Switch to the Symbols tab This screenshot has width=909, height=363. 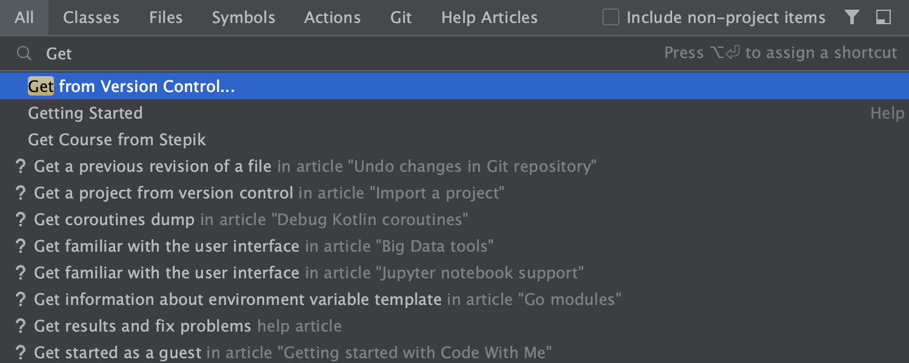(x=243, y=18)
